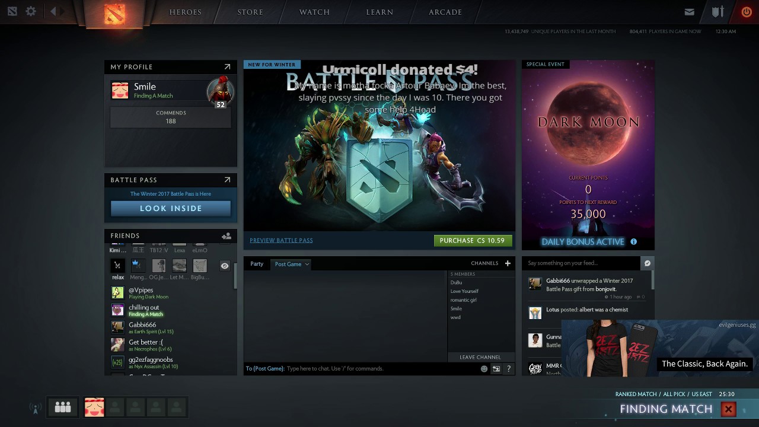Expand My Profile with the arrow icon

point(227,67)
